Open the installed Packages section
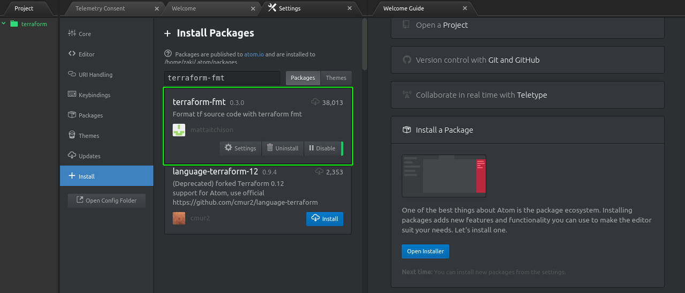Screen dimensions: 685x293 click(90, 115)
